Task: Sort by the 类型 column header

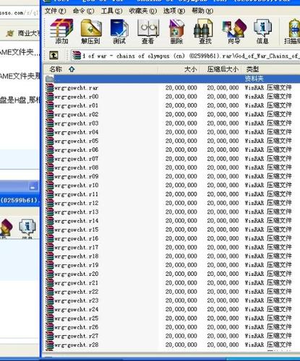Action: (x=271, y=69)
